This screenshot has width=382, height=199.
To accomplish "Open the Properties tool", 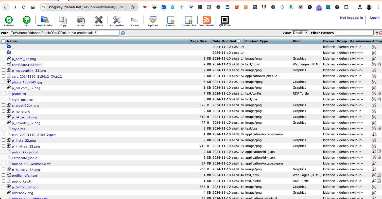I will [117, 21].
